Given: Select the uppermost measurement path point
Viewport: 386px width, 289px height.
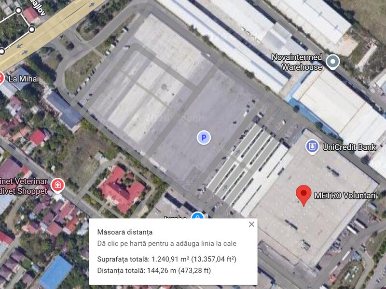Looking at the screenshot, I should [x=18, y=10].
